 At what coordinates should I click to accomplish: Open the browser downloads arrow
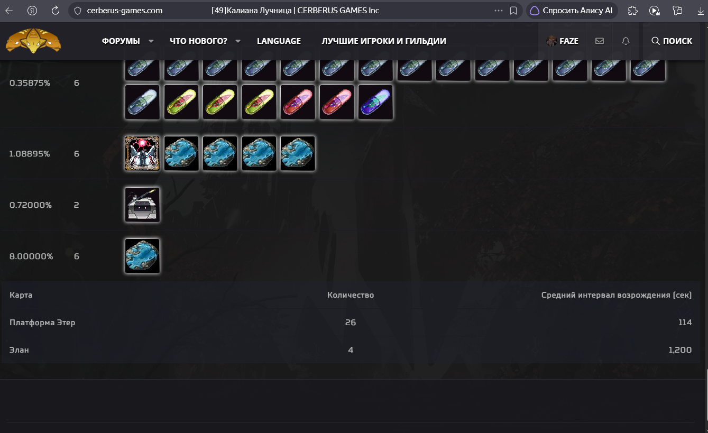point(701,11)
